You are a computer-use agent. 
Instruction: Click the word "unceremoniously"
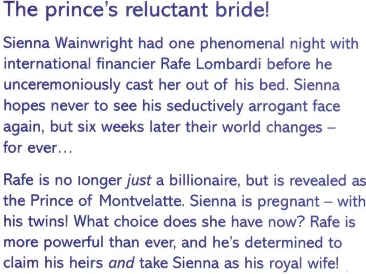(x=62, y=85)
